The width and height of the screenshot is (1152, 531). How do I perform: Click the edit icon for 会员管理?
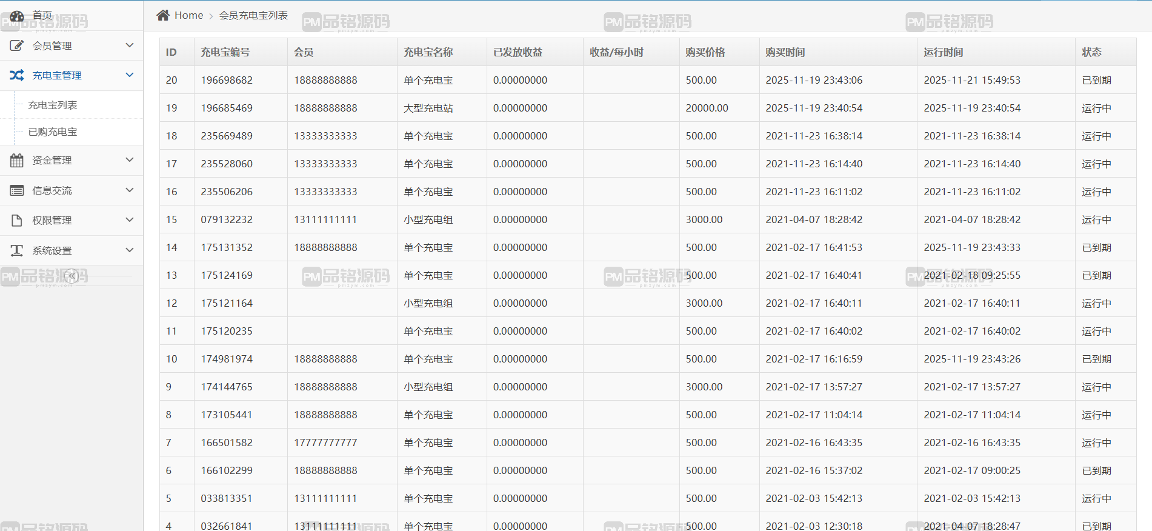pyautogui.click(x=17, y=45)
